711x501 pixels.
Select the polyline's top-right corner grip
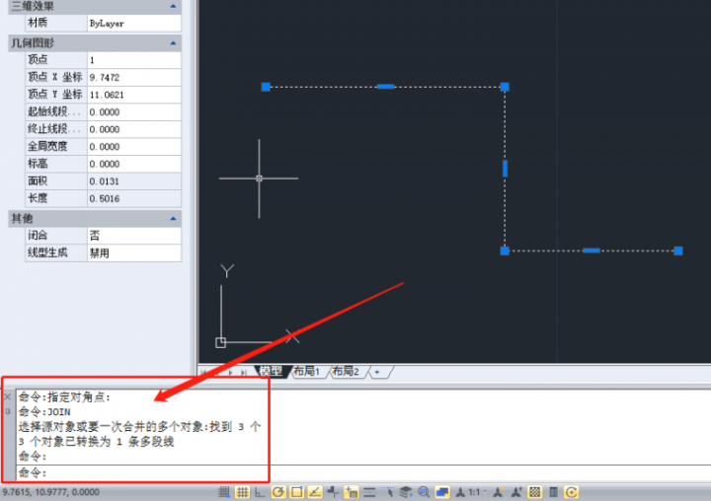(x=505, y=87)
